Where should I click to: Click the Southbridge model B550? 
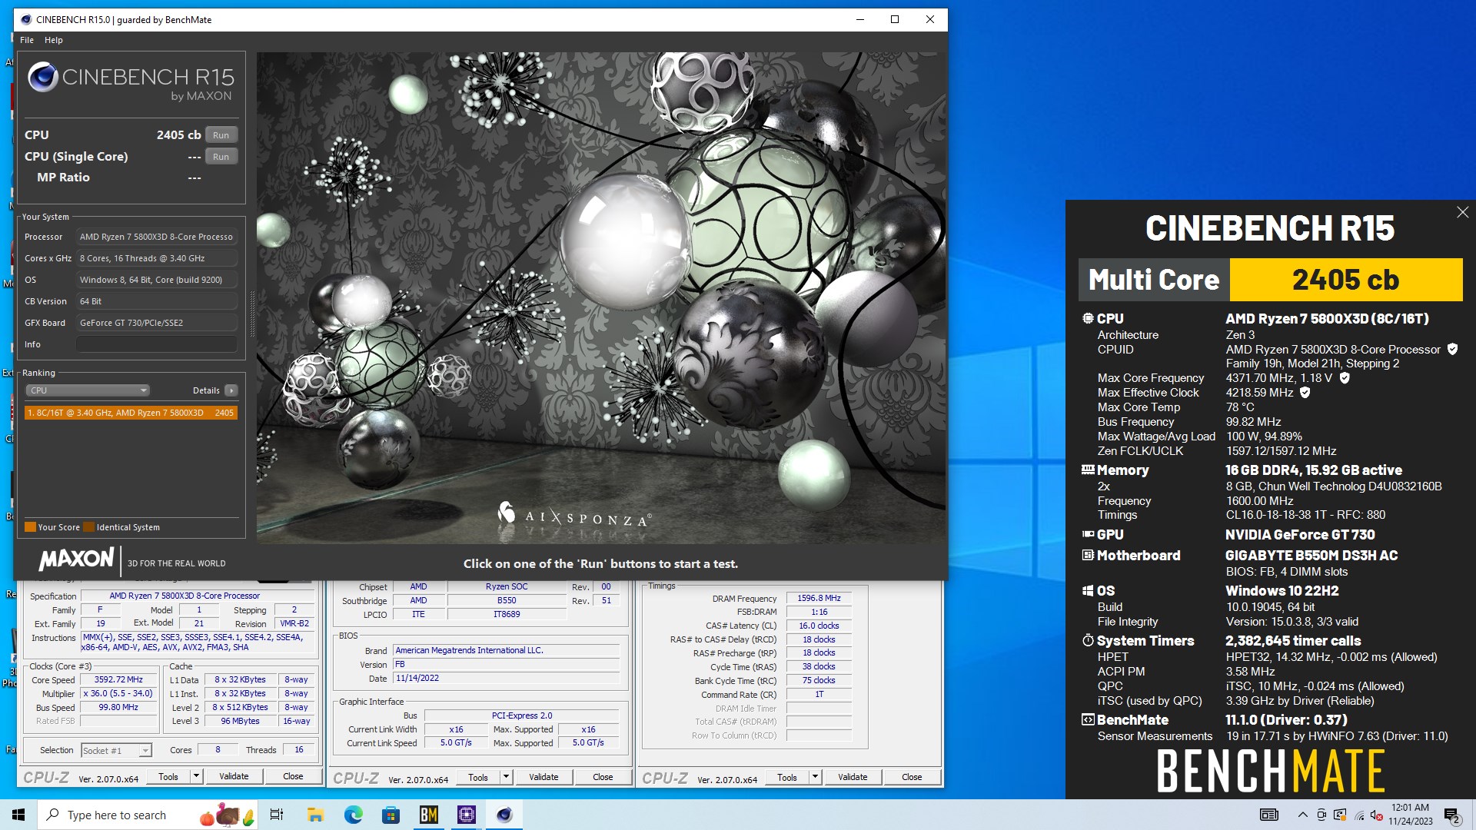coord(507,600)
